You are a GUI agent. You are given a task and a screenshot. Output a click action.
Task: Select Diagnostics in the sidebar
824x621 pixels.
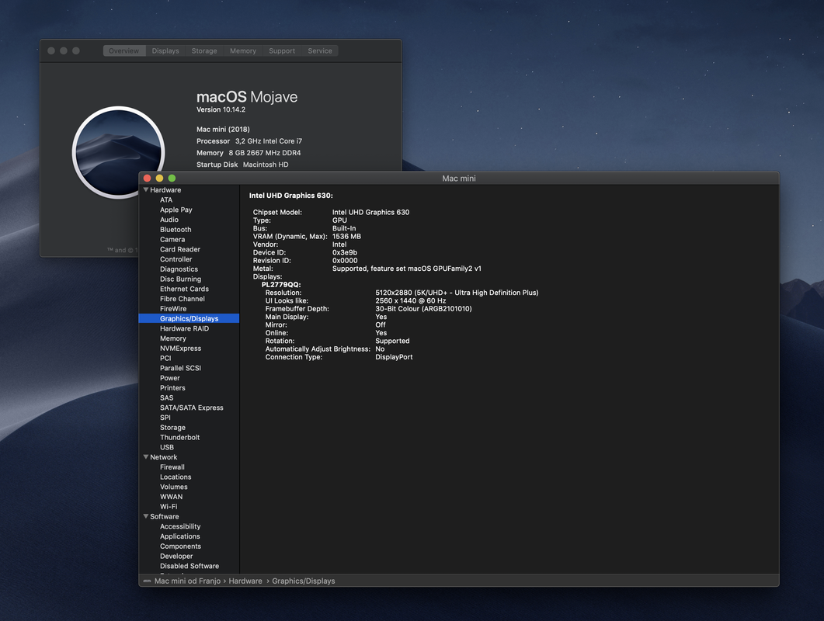pos(179,269)
